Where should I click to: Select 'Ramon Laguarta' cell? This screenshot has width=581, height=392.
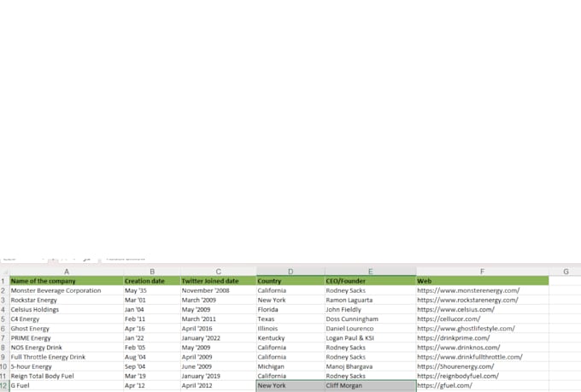[x=371, y=300]
